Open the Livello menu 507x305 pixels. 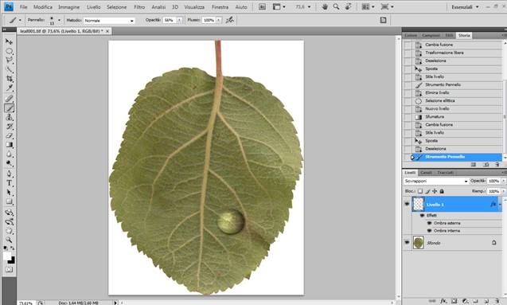coord(93,7)
